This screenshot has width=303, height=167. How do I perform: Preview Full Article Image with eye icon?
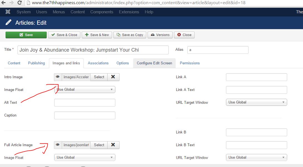pyautogui.click(x=58, y=145)
